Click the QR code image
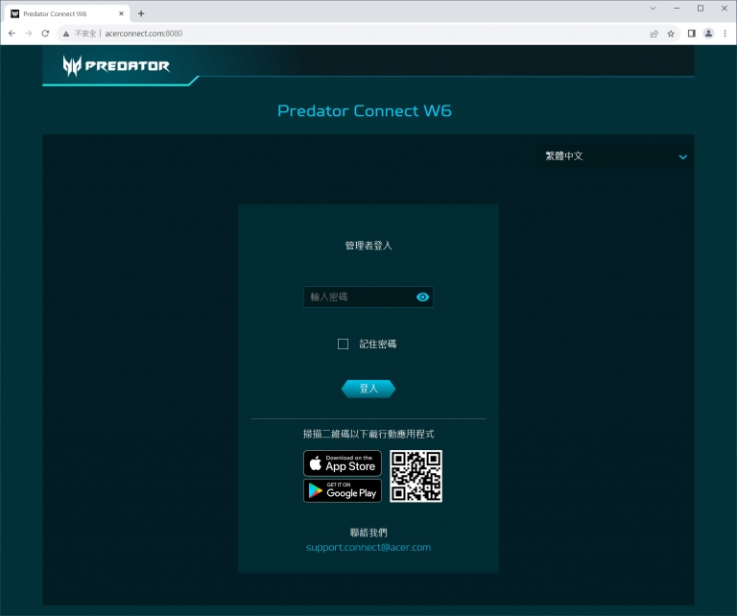This screenshot has height=616, width=737. click(416, 476)
